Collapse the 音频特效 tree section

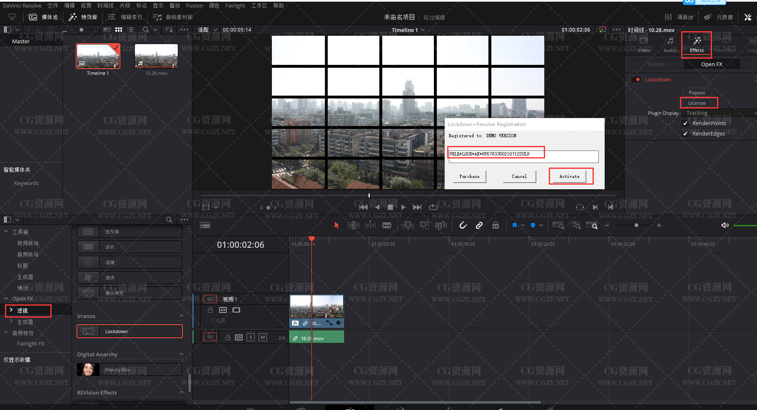click(x=6, y=333)
